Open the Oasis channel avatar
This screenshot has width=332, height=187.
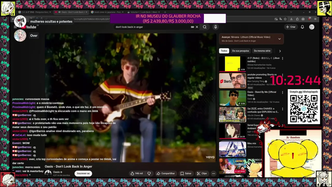(x=48, y=173)
